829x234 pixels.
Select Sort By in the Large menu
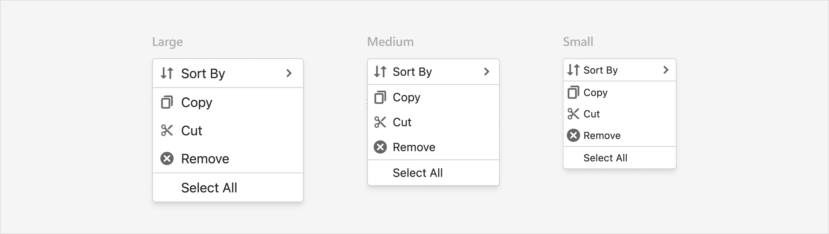click(203, 73)
